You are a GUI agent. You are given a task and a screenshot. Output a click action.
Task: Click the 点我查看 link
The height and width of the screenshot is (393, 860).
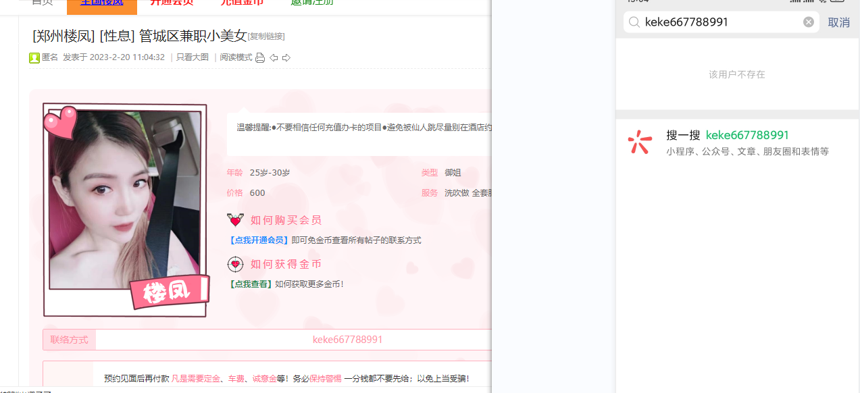coord(251,284)
